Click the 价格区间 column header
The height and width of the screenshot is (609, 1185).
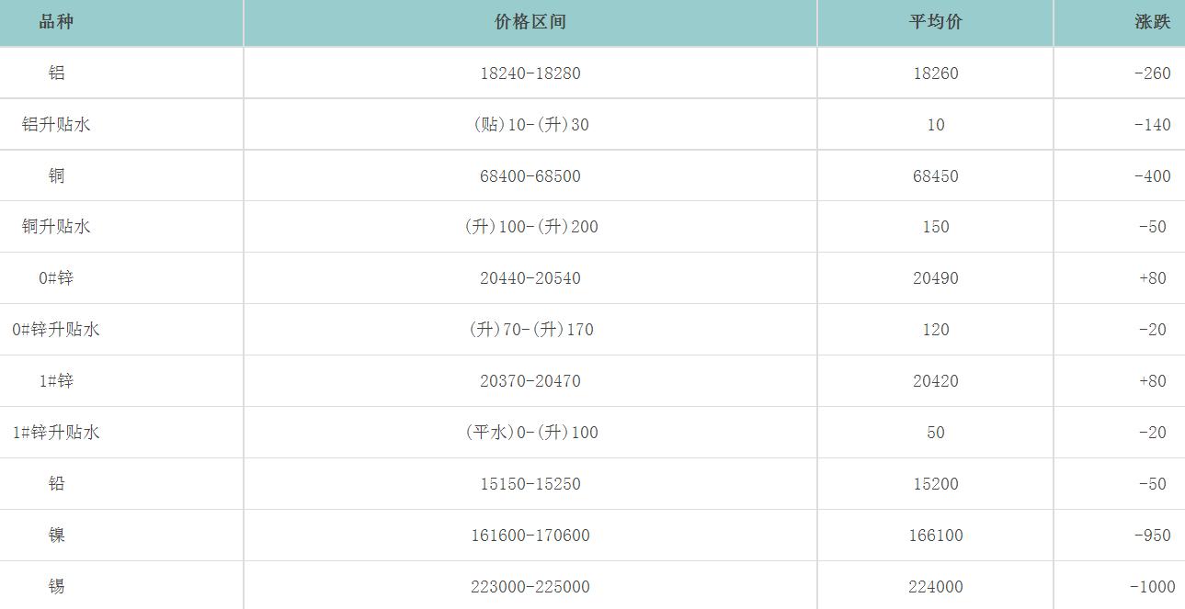tap(530, 22)
